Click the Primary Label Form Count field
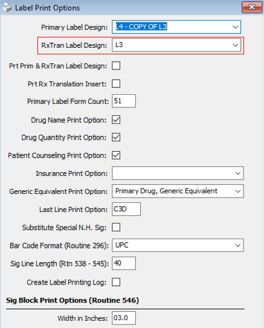 (x=124, y=101)
